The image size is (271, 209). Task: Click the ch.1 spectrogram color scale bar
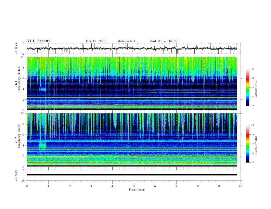point(248,87)
